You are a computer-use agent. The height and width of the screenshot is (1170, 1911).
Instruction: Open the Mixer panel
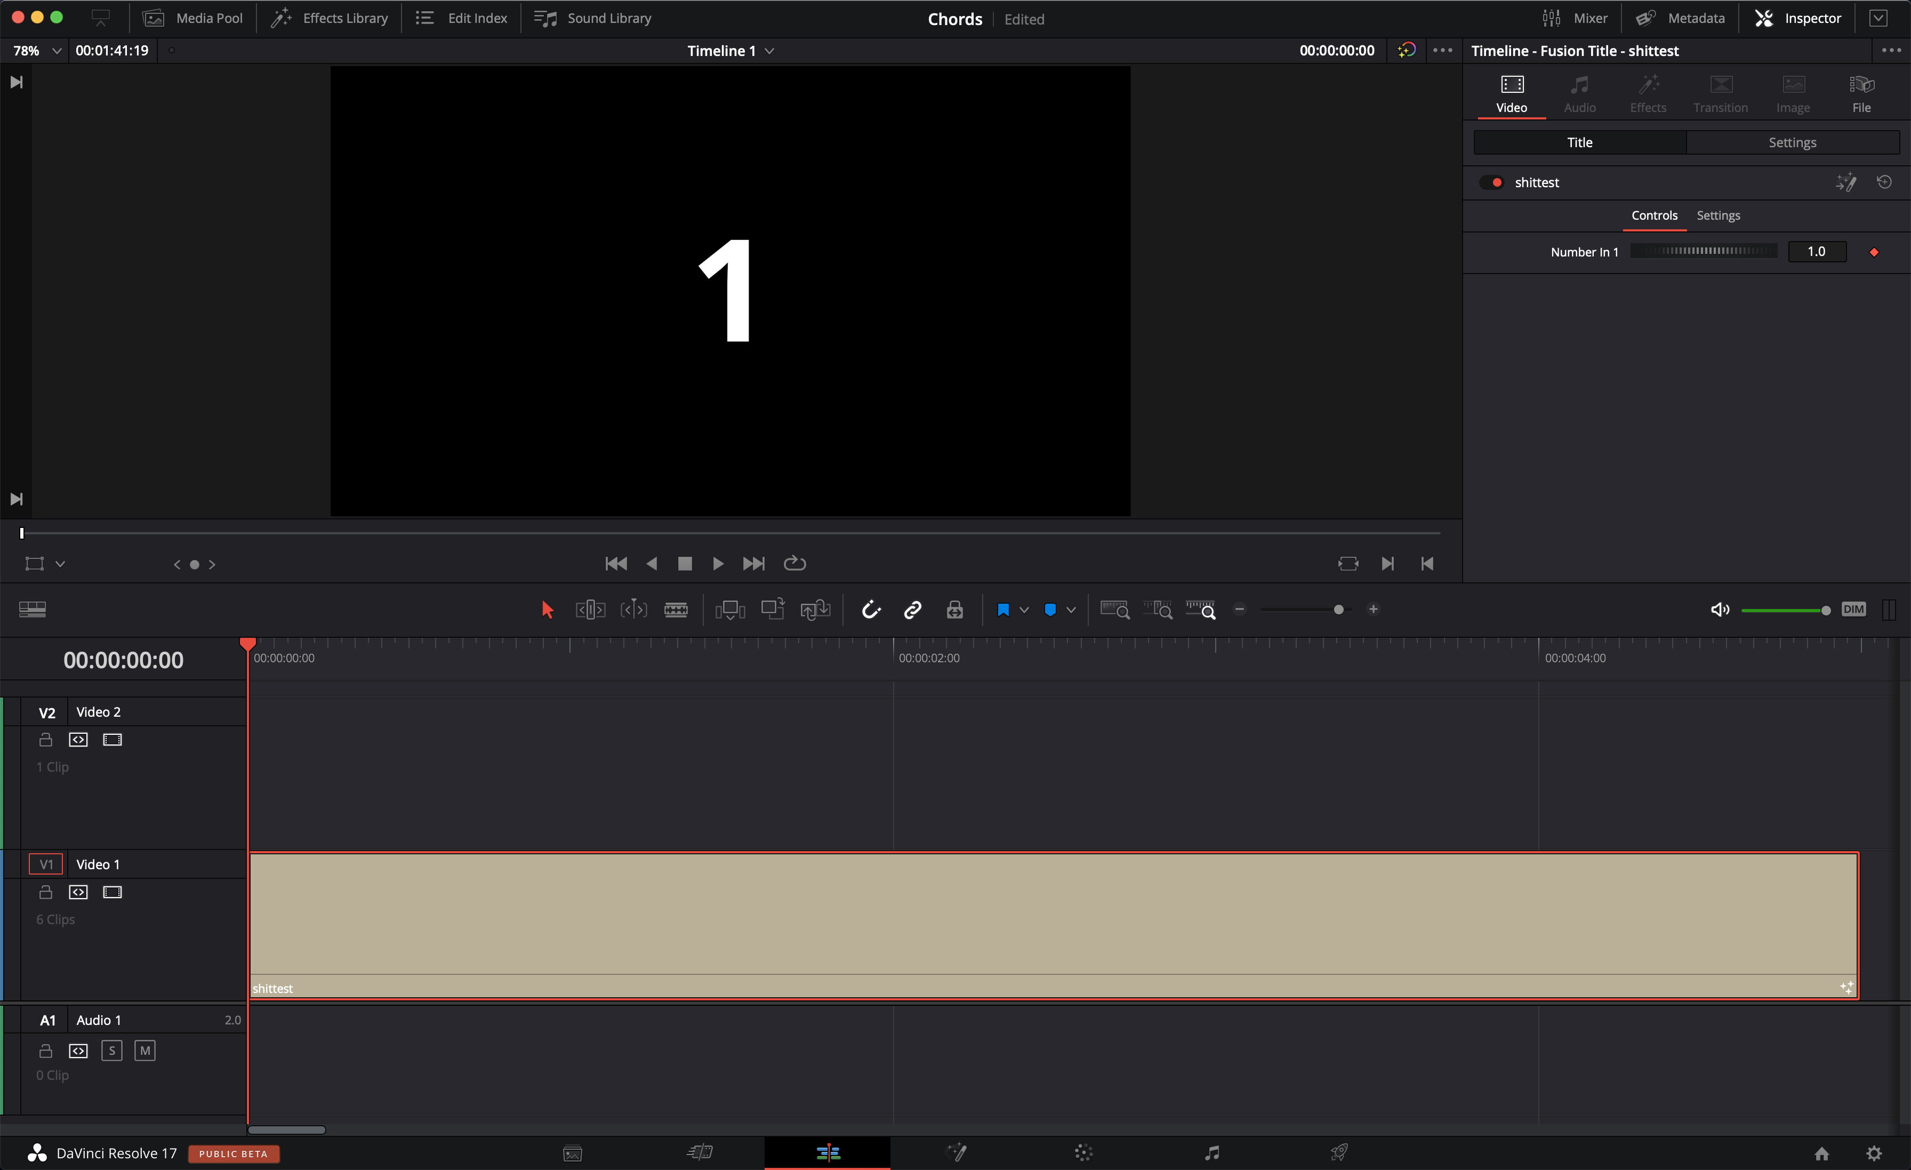1575,18
